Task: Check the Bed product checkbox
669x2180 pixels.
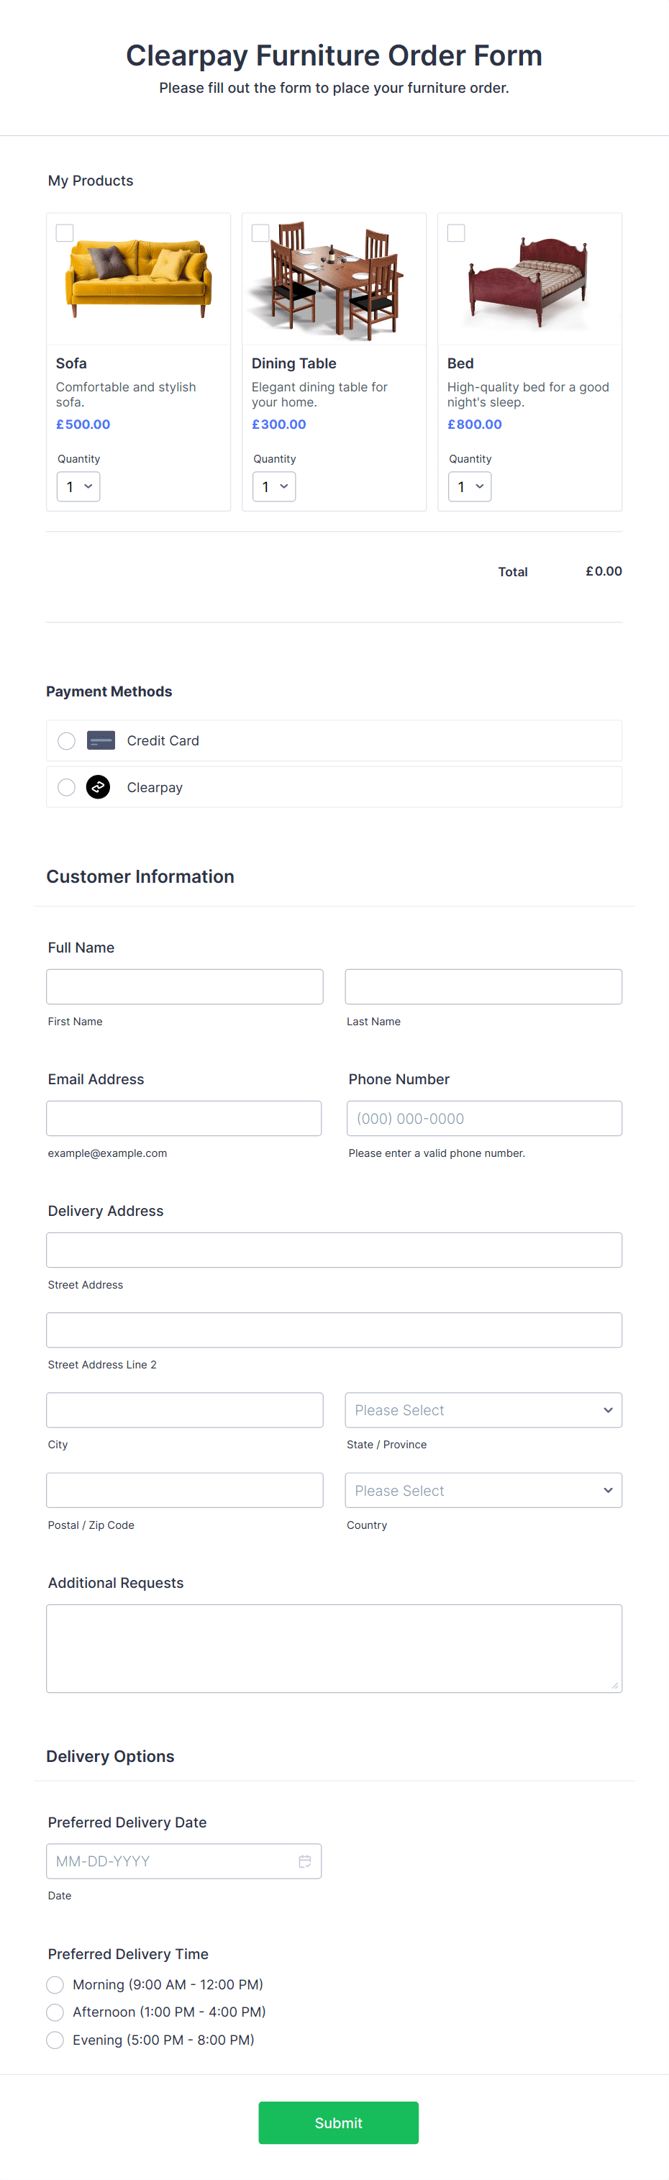Action: pos(455,232)
